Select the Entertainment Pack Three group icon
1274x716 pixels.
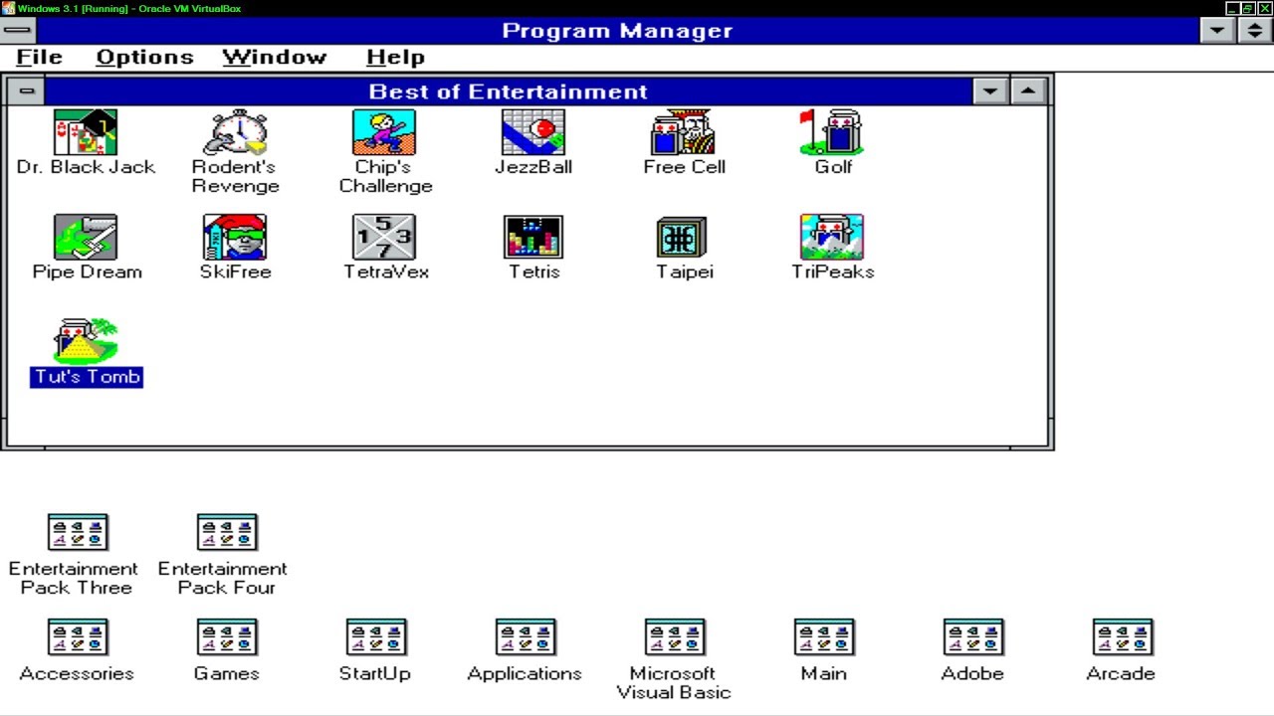pyautogui.click(x=78, y=532)
